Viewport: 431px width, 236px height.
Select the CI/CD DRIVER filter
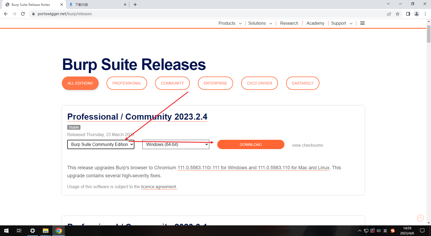(x=259, y=83)
